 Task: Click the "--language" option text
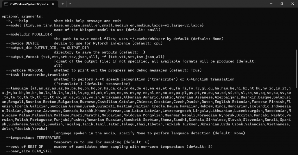coord(17,88)
